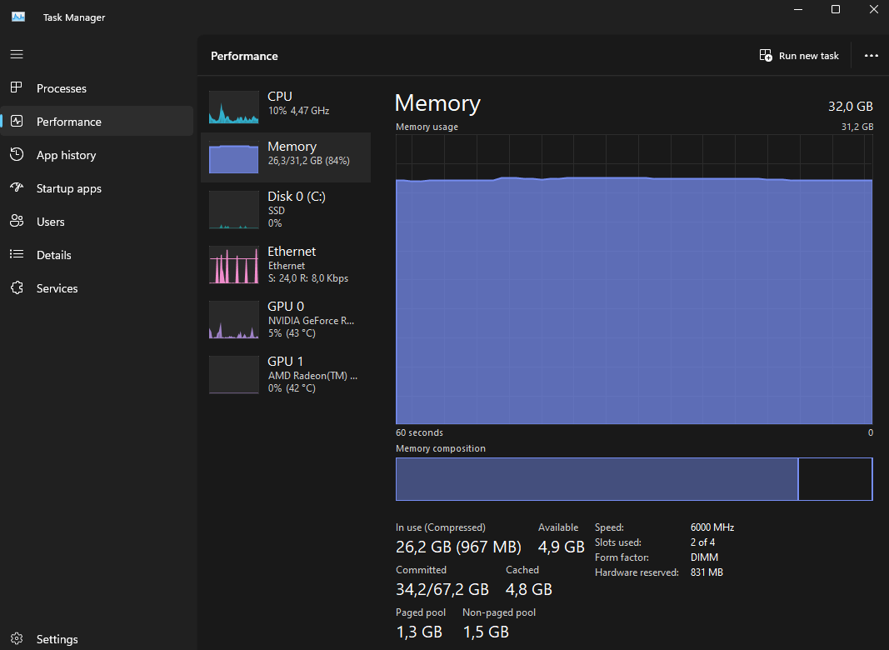Click the Ethernet resource title
The height and width of the screenshot is (650, 889).
click(x=292, y=252)
